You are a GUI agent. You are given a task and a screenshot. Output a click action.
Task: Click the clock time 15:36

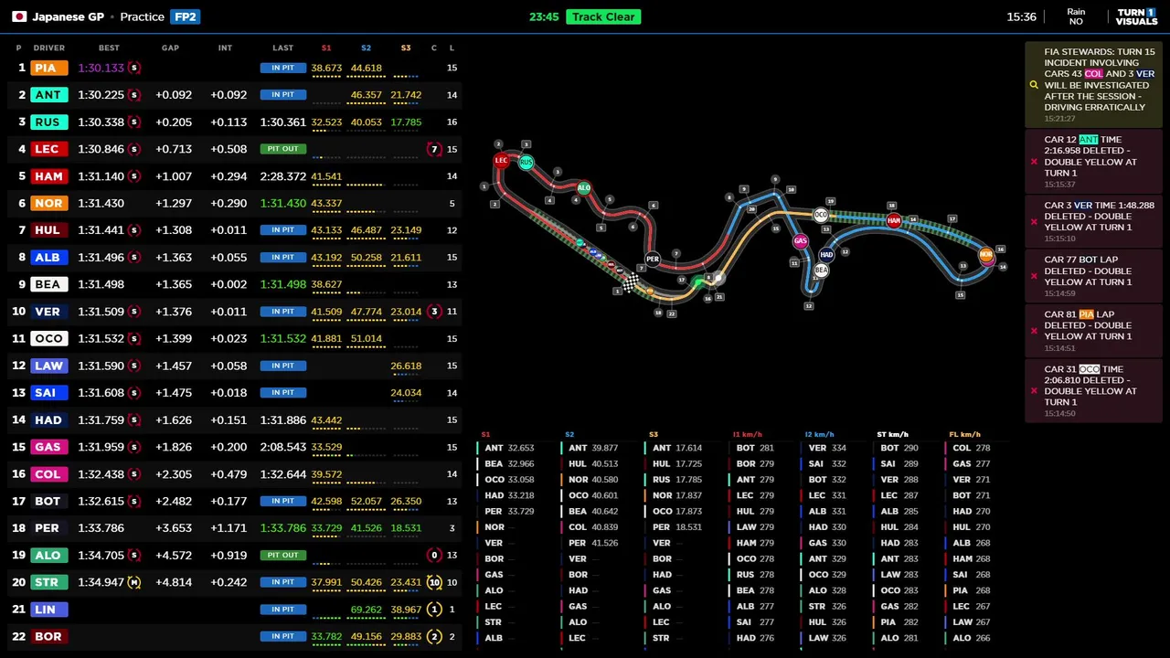coord(1021,16)
